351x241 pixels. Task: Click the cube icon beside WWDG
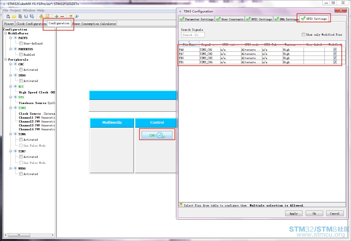coord(15,168)
